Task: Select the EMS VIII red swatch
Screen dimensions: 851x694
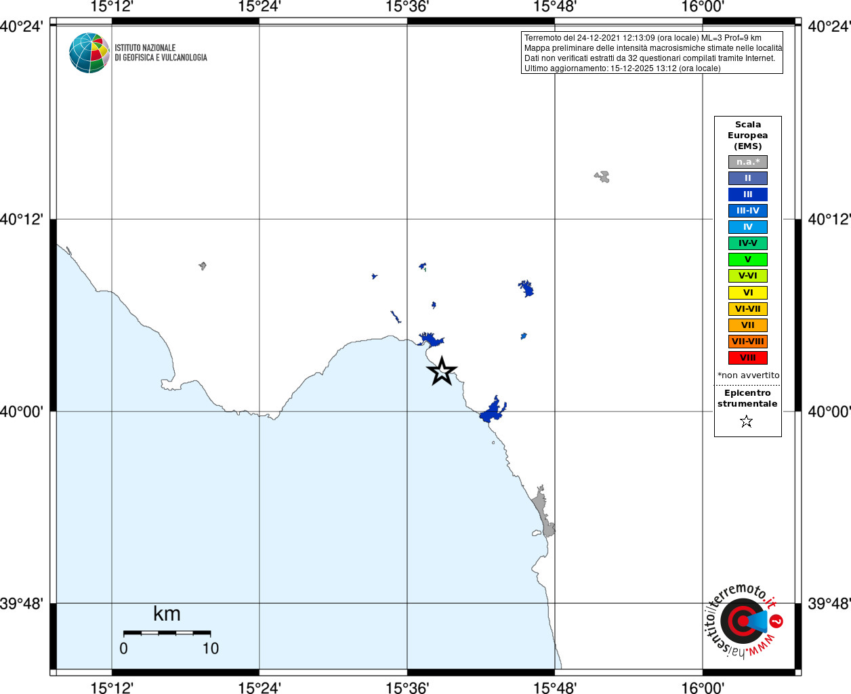Action: [x=748, y=358]
